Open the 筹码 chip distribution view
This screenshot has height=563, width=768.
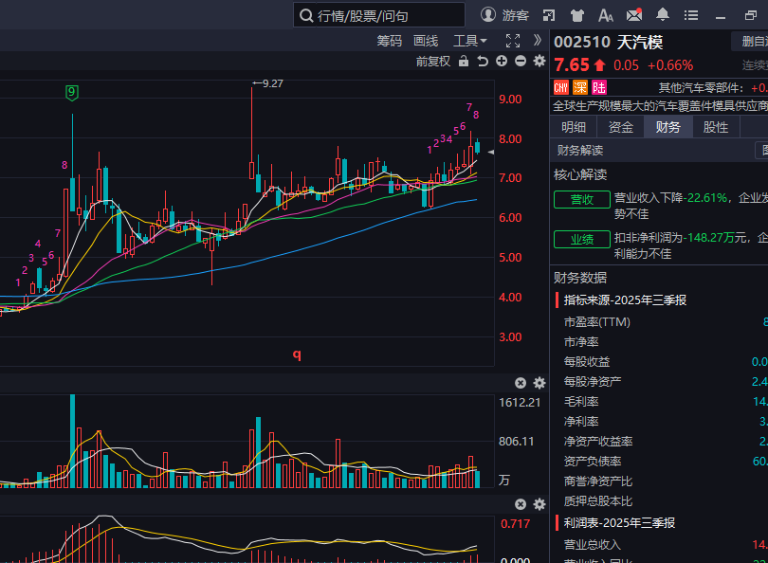tap(390, 41)
